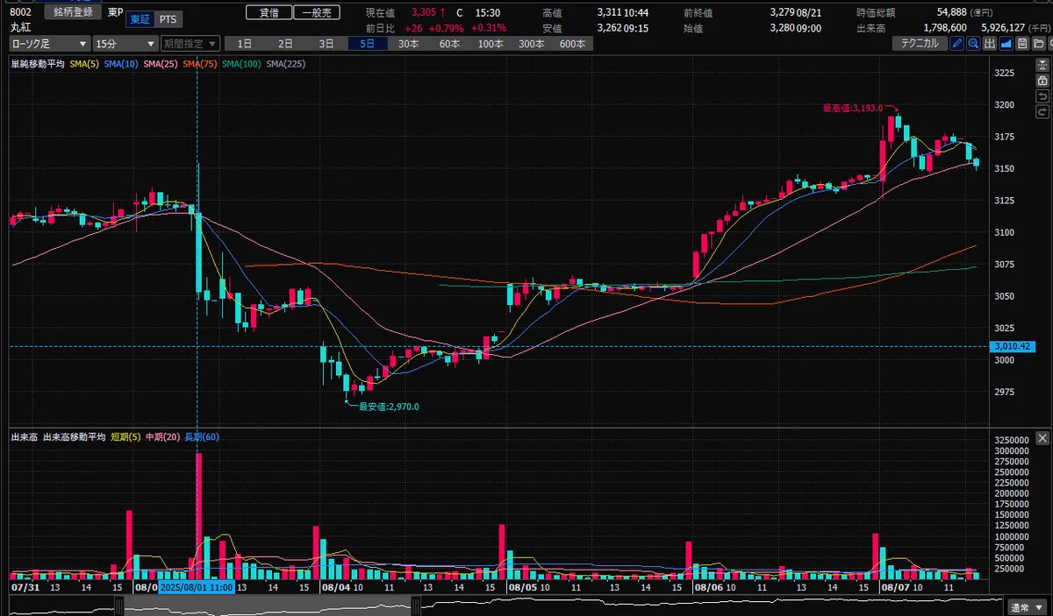This screenshot has height=616, width=1053.
Task: Open the 通常 scale mode dropdown
Action: click(x=1026, y=606)
